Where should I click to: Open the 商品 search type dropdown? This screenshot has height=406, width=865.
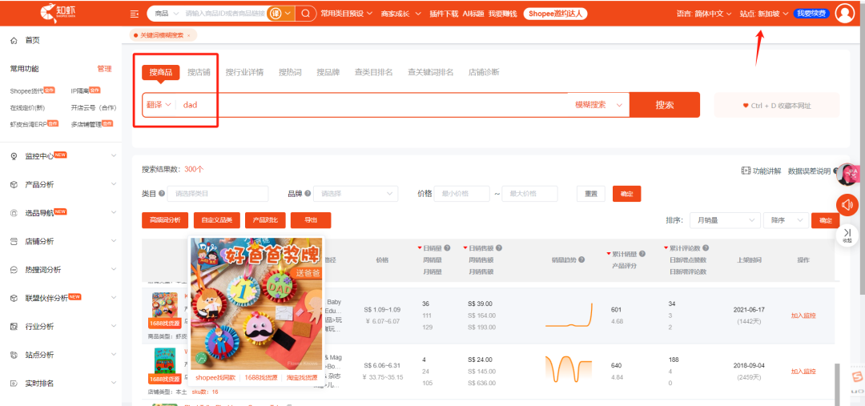point(167,14)
